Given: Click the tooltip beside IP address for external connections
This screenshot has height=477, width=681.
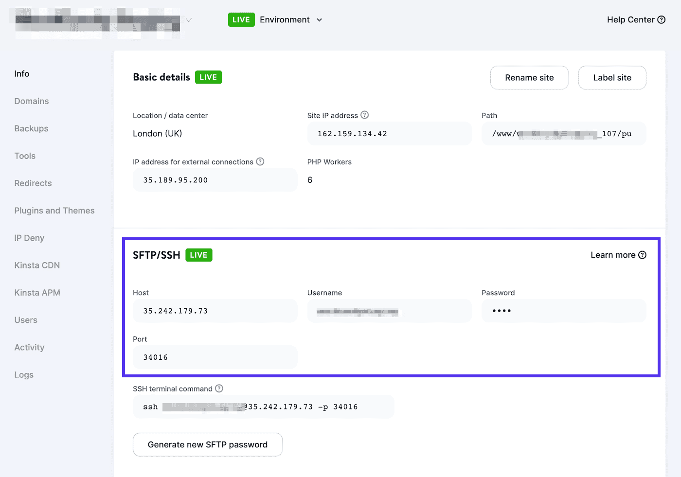Looking at the screenshot, I should [x=261, y=161].
